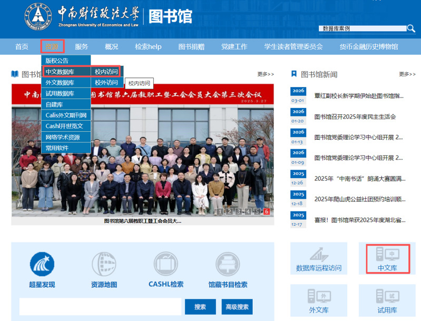The width and height of the screenshot is (421, 321).
Task: Open 数据库远程访问 tile
Action: [x=319, y=258]
